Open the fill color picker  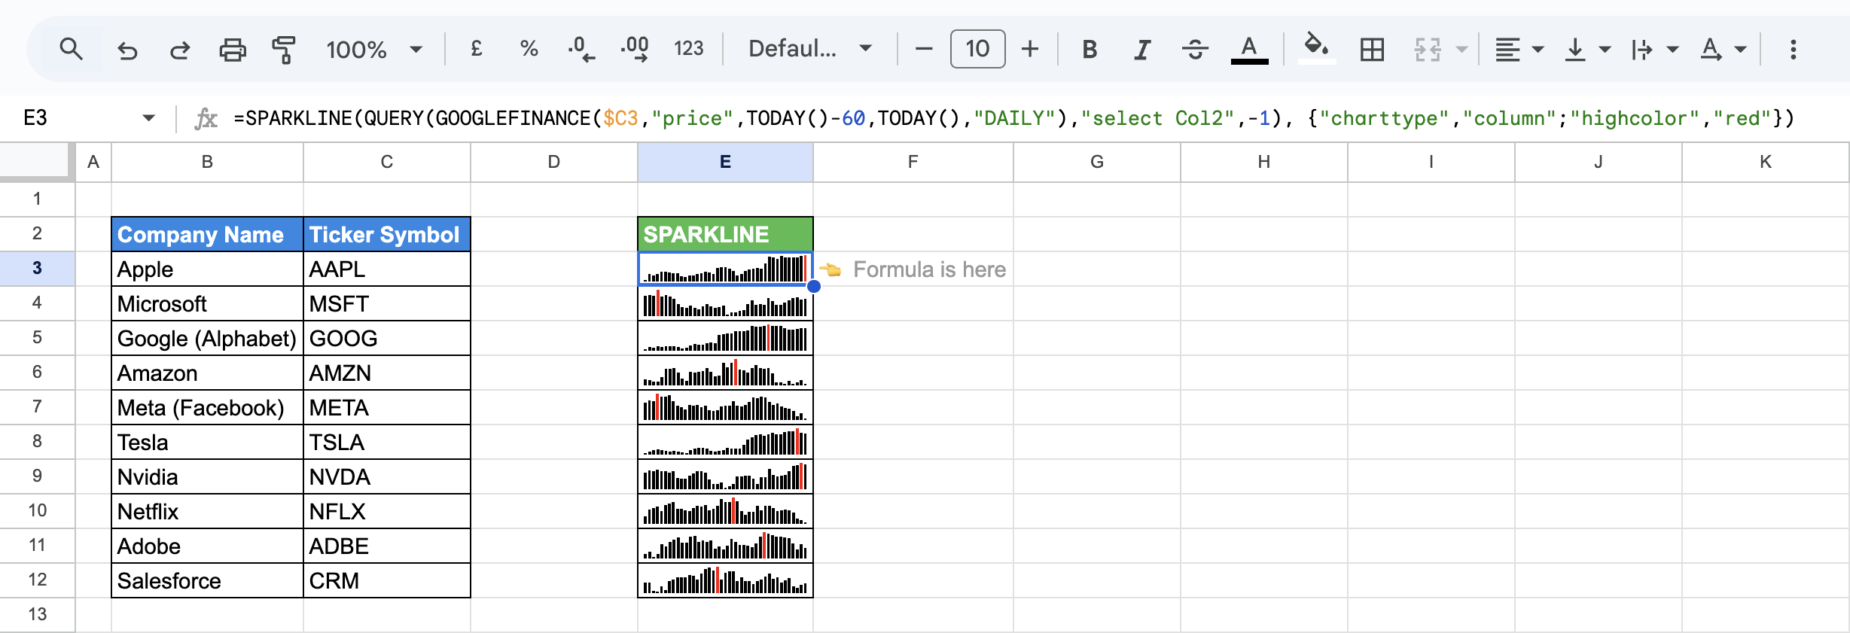(1316, 48)
